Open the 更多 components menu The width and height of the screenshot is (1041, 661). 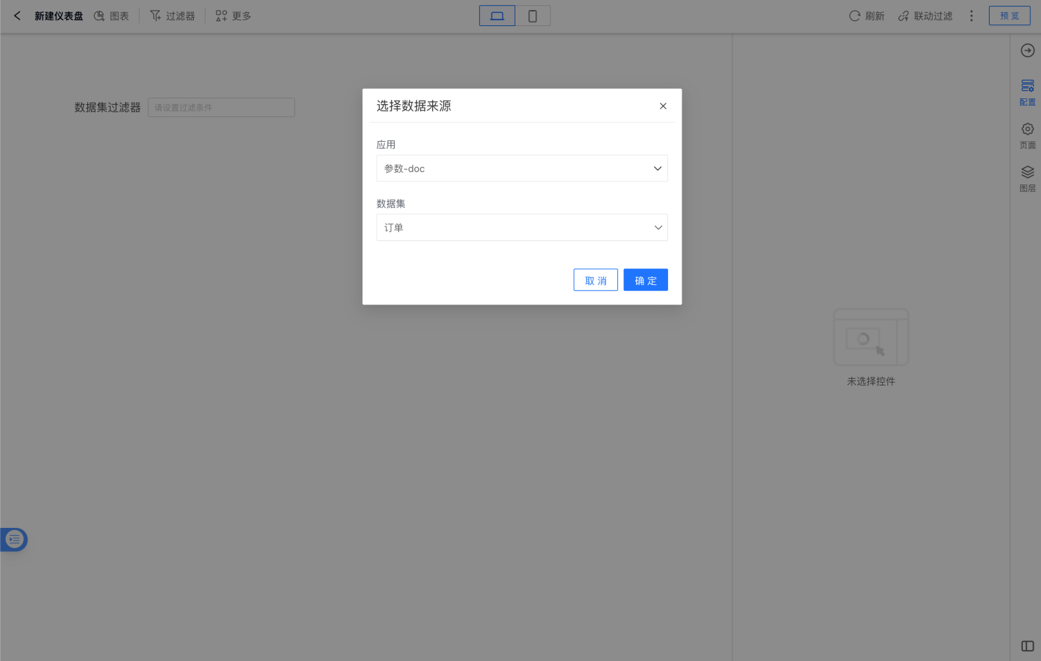tap(233, 16)
